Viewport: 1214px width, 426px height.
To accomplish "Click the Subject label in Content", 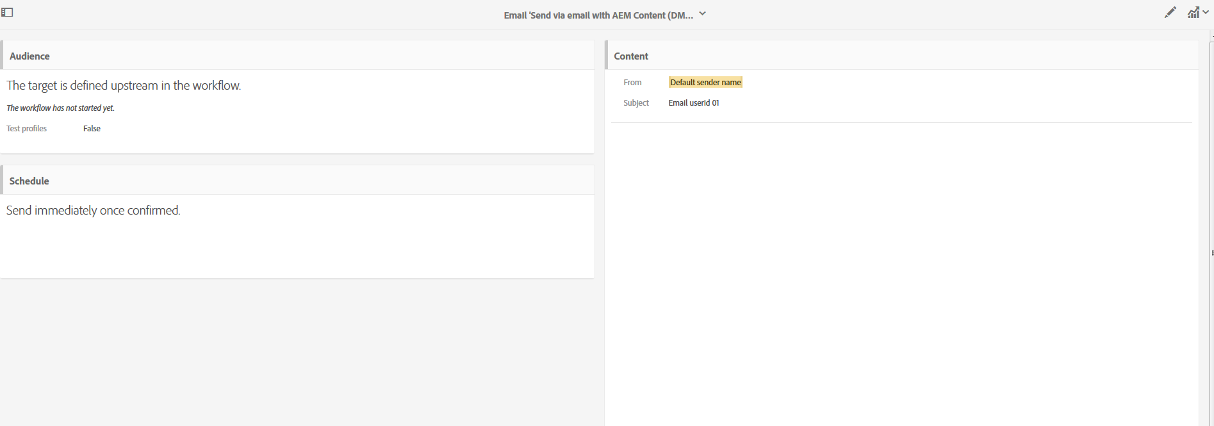I will point(636,103).
